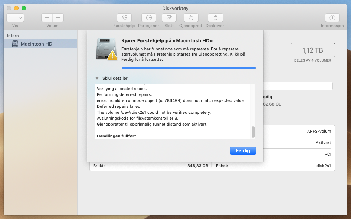Click the disk2s1 device value

[324, 166]
